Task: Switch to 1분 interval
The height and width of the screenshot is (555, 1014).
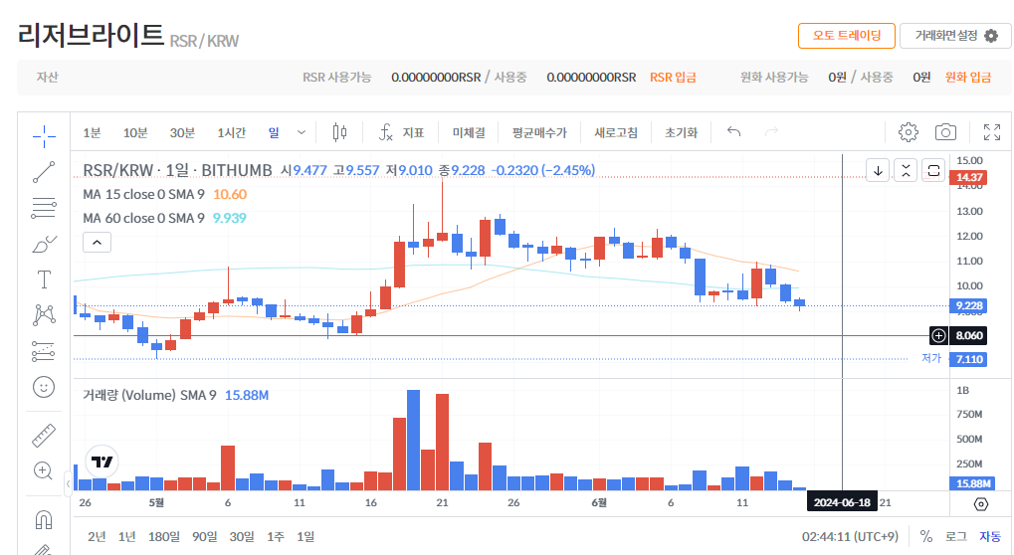Action: pos(92,132)
